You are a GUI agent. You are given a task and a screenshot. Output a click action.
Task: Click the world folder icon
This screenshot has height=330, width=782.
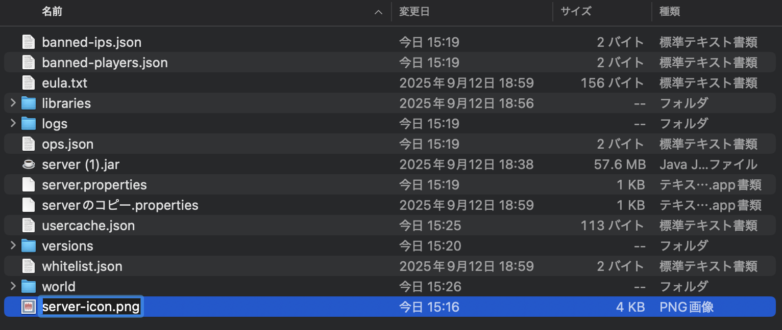tap(29, 287)
